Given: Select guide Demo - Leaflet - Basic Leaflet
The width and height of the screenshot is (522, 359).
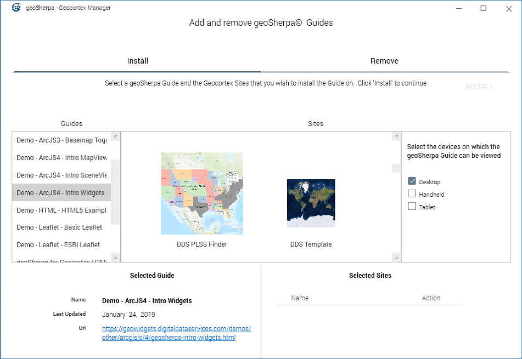Looking at the screenshot, I should click(x=61, y=227).
